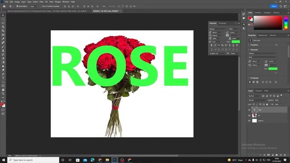Click green Color swatch in Properties panel
This screenshot has height=163, width=290.
point(273,69)
